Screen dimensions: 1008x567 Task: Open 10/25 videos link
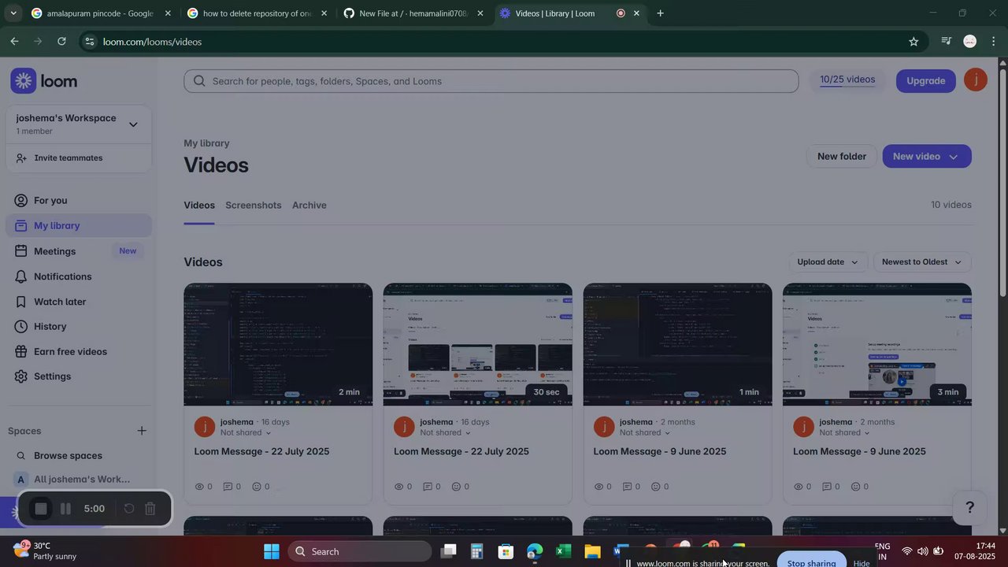click(x=847, y=80)
